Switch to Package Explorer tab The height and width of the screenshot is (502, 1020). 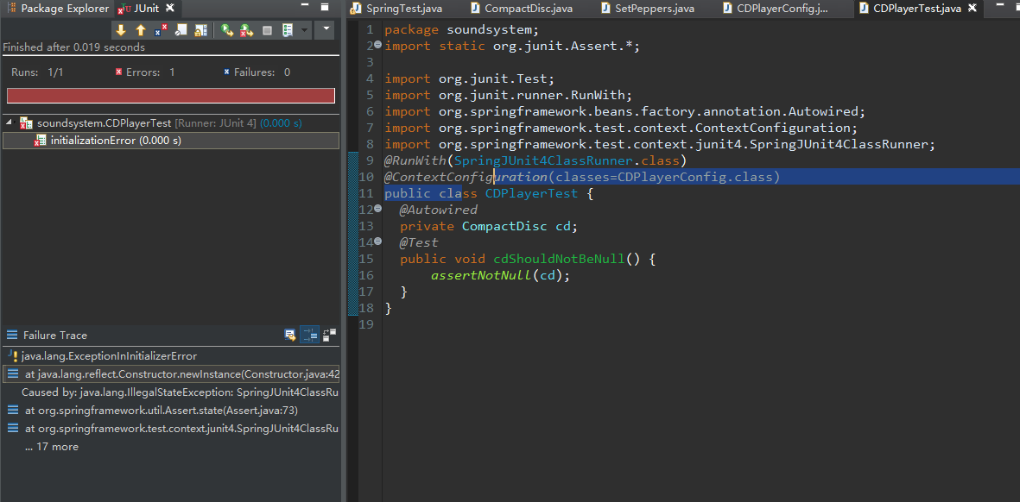click(x=57, y=9)
